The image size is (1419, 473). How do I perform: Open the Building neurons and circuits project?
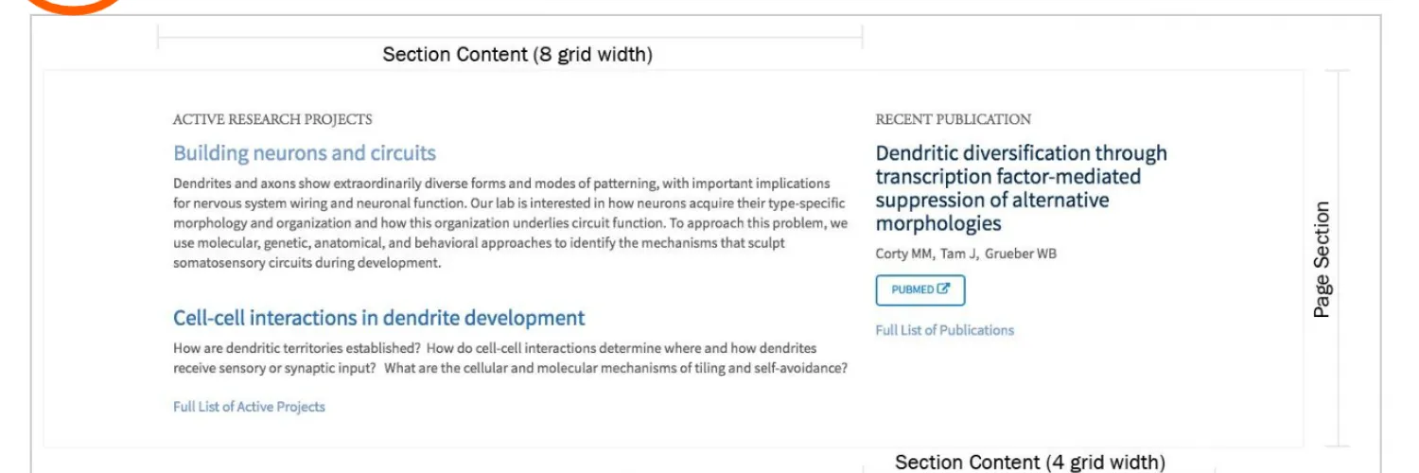(x=305, y=153)
